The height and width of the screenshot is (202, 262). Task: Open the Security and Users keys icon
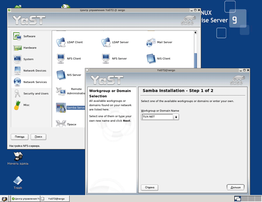(17, 93)
